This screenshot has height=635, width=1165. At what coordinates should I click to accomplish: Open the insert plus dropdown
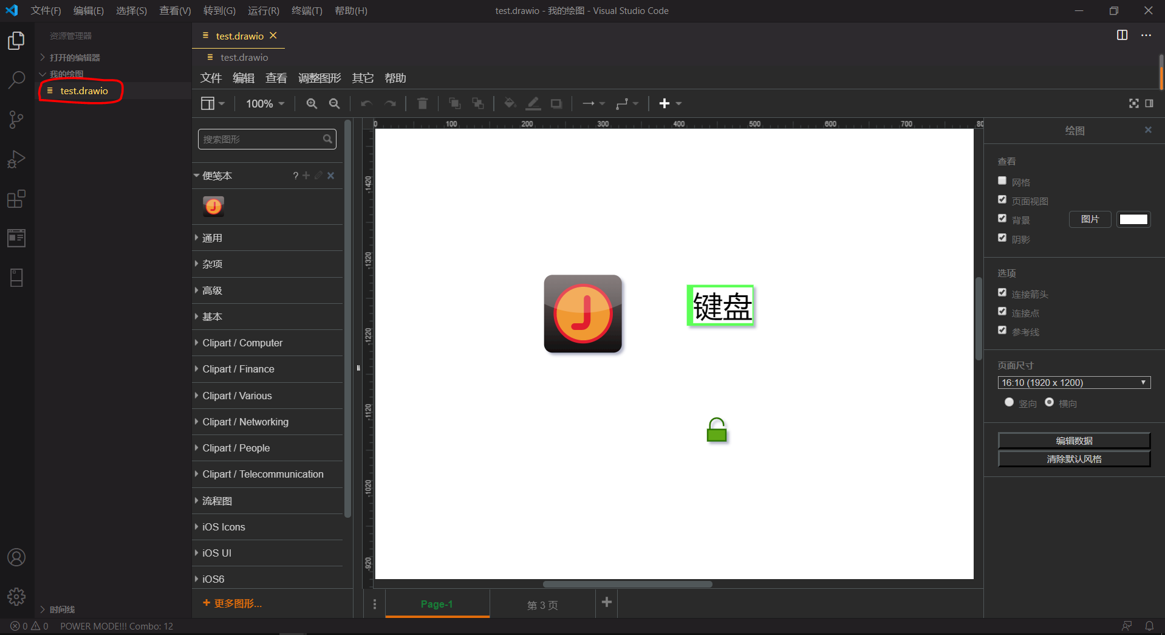pyautogui.click(x=671, y=104)
